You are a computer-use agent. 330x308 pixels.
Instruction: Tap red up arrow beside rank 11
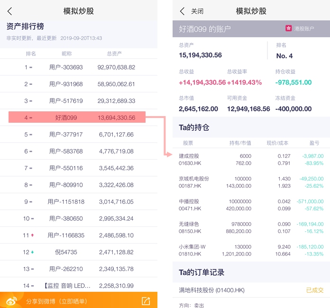[32, 235]
